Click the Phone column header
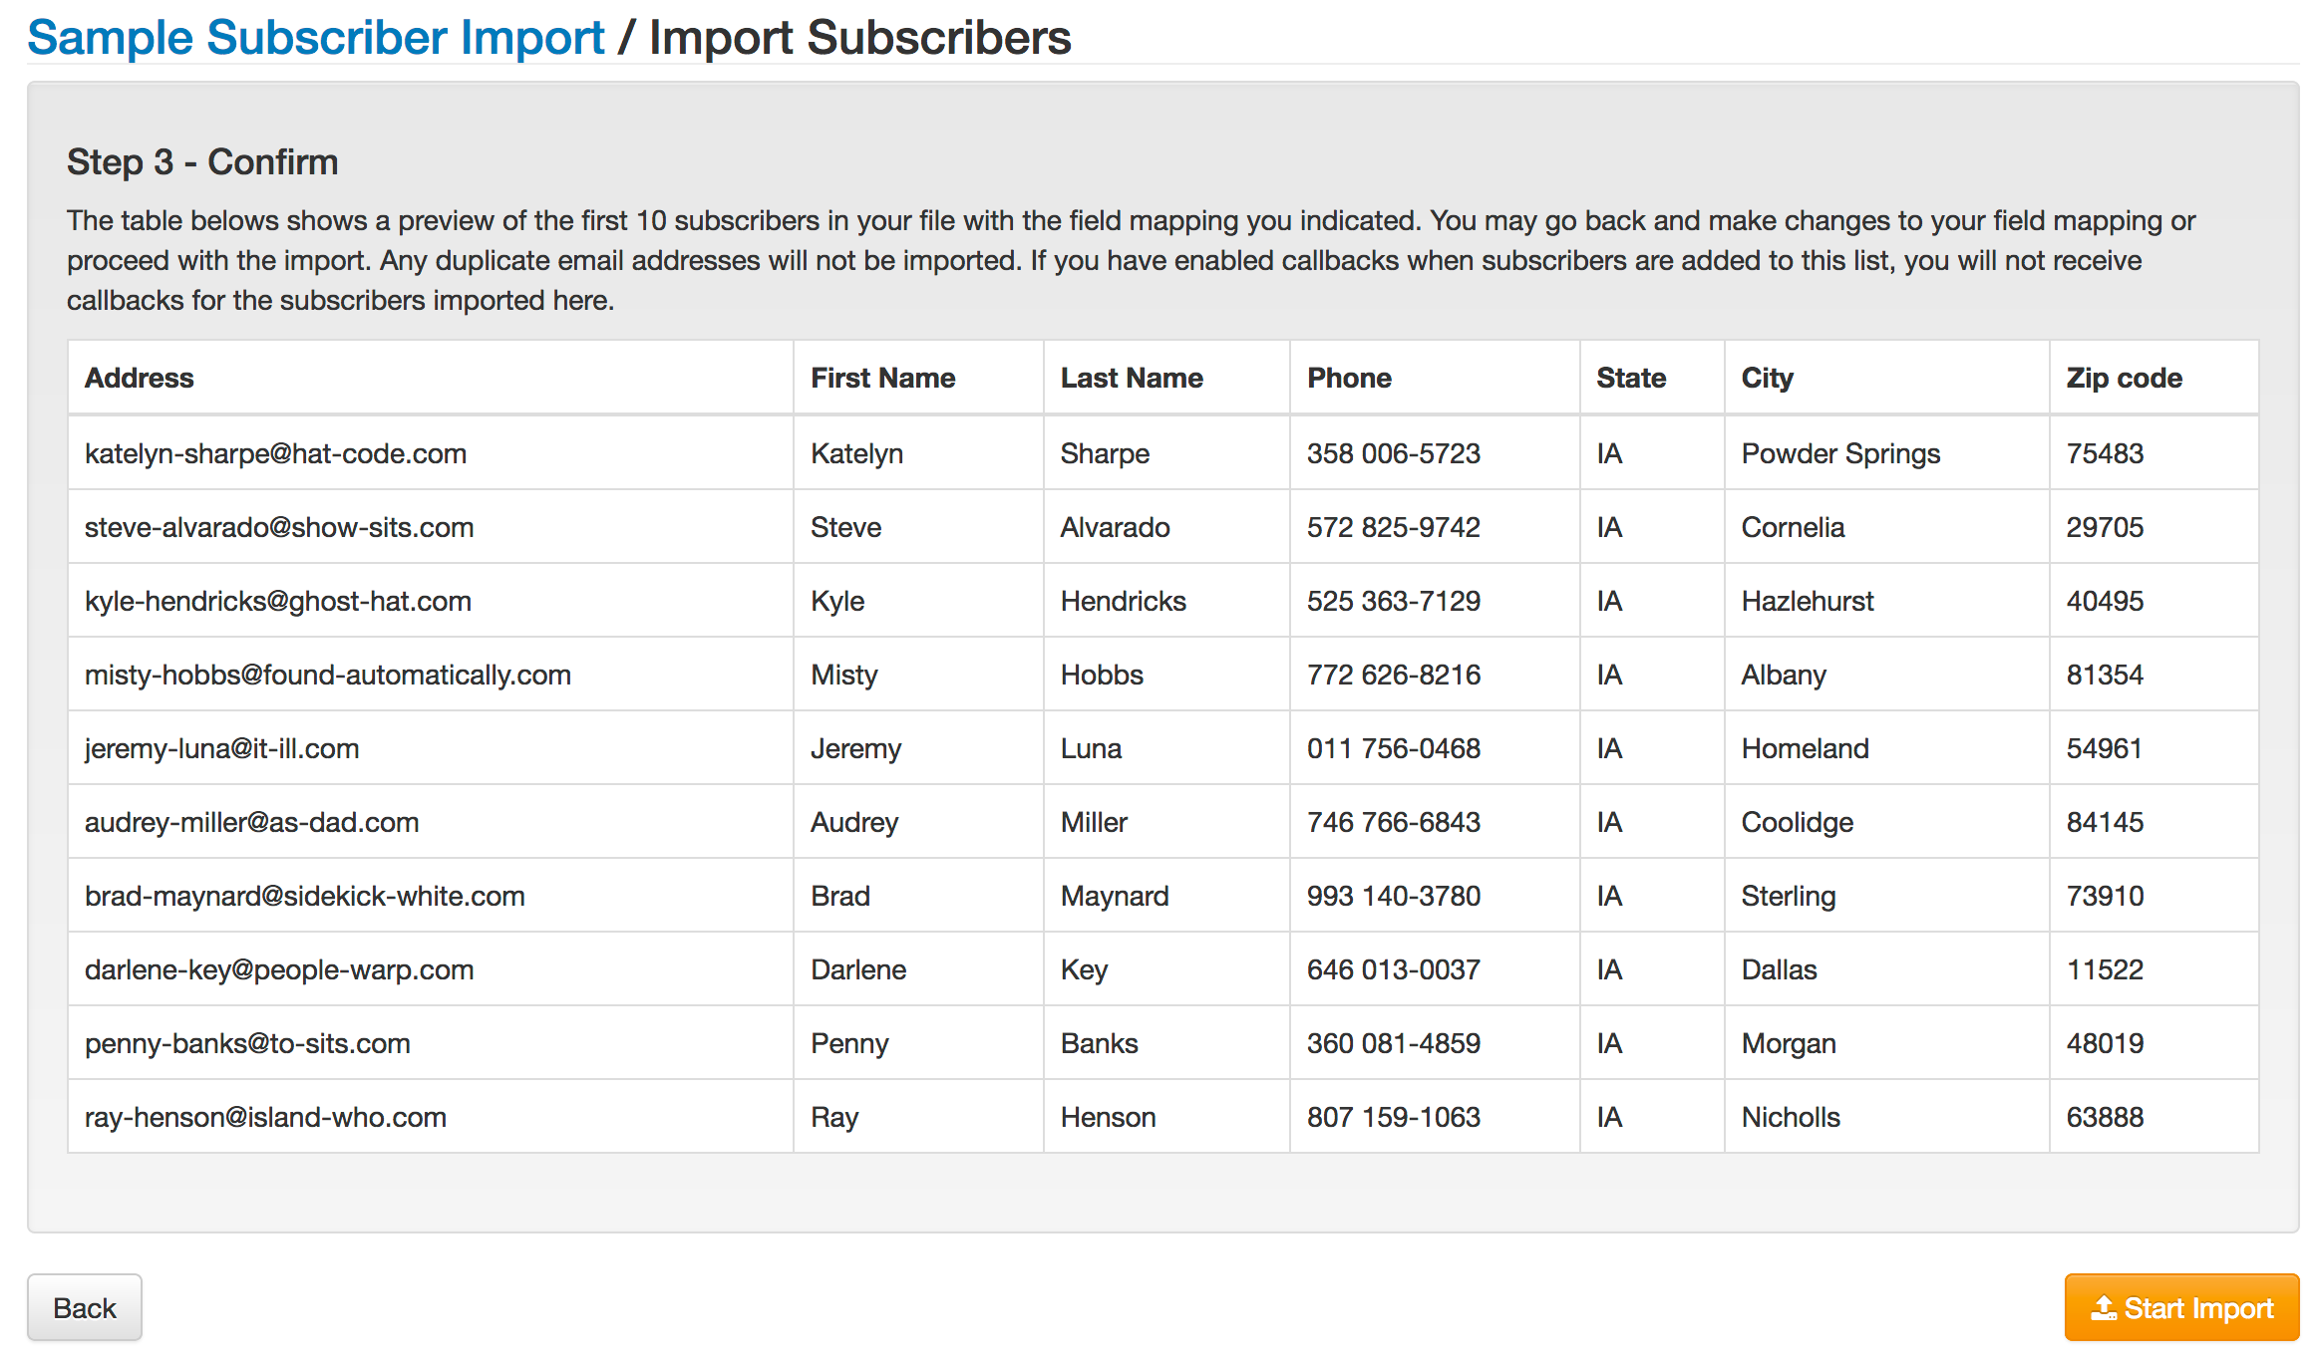 (x=1349, y=379)
